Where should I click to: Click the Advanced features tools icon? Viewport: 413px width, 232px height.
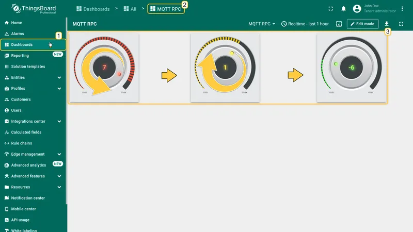[7, 176]
